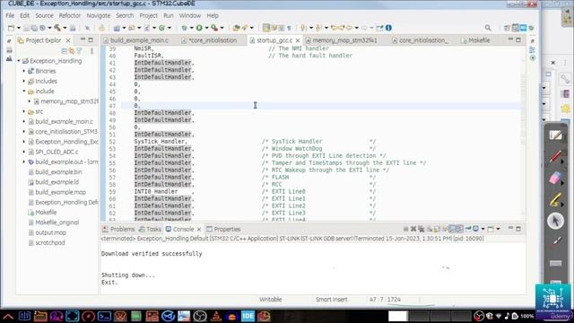This screenshot has width=574, height=323.
Task: Open the Project menu
Action: 148,15
